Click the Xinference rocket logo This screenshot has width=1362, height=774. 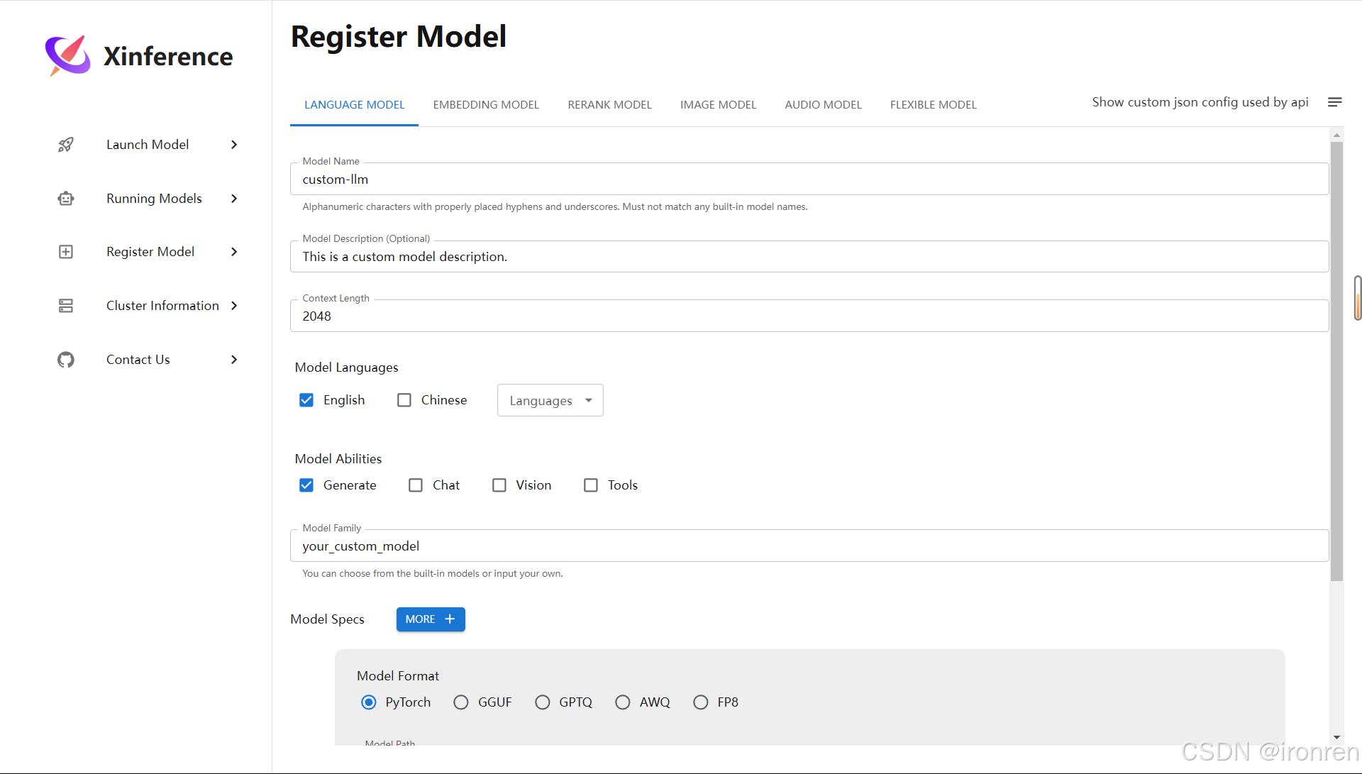(x=67, y=55)
